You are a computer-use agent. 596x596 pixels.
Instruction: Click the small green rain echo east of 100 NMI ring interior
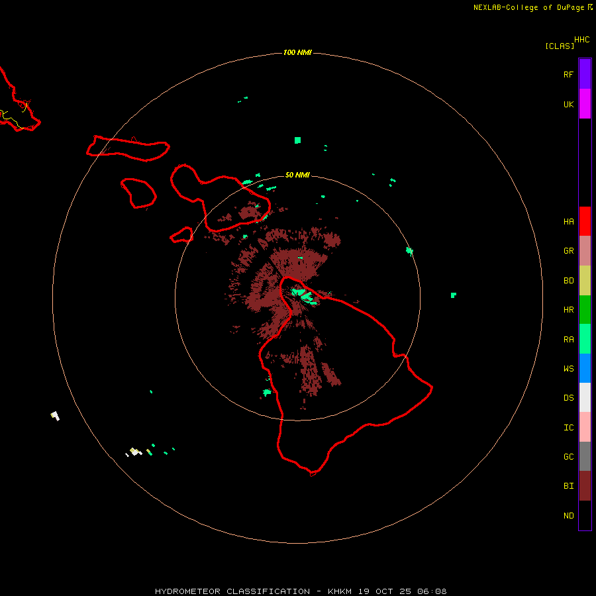click(453, 295)
